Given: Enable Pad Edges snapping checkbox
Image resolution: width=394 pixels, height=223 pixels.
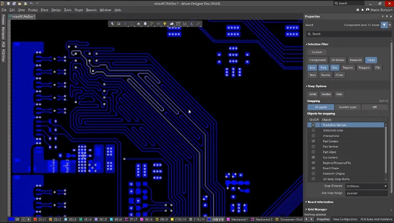Looking at the screenshot, I should (x=313, y=152).
